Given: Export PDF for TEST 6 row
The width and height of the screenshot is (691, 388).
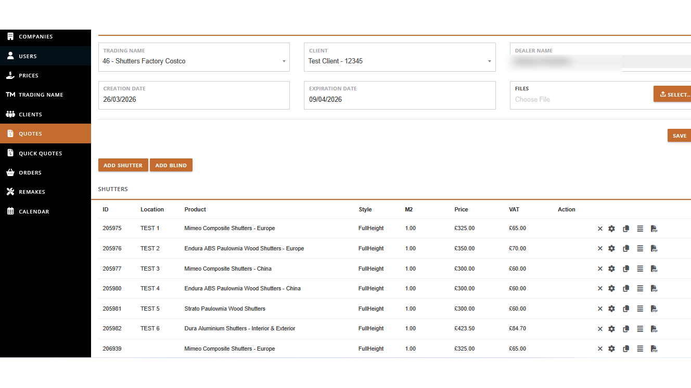Looking at the screenshot, I should (654, 329).
